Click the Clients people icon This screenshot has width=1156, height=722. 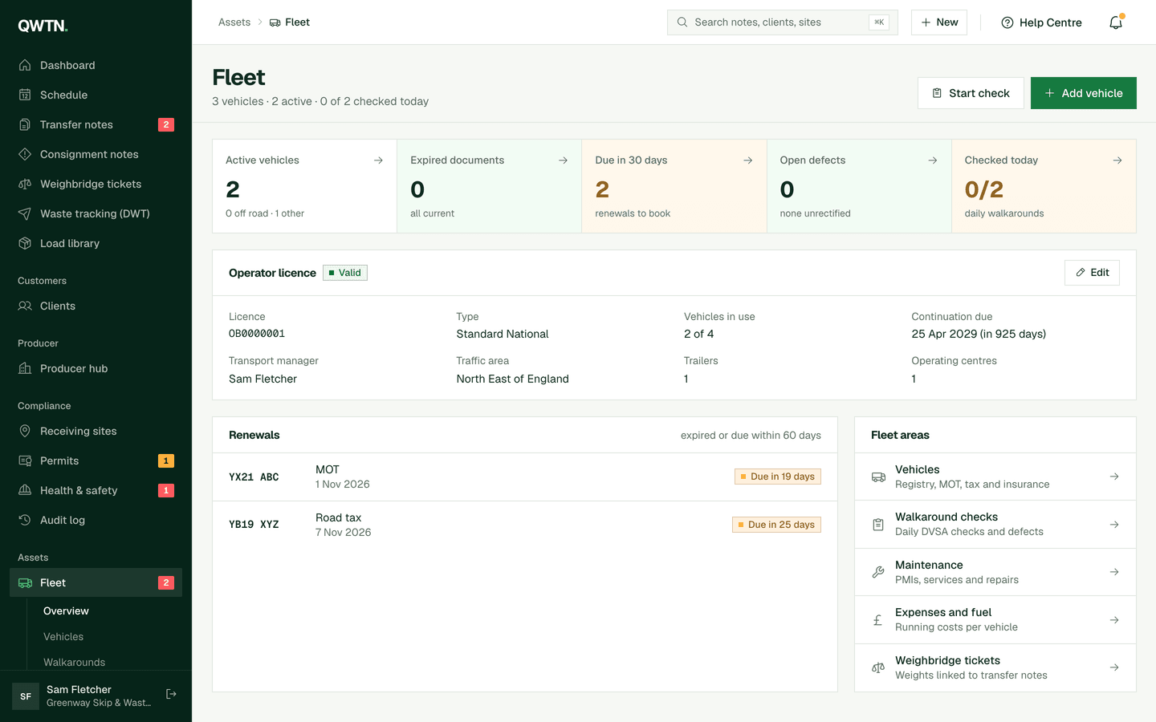pyautogui.click(x=25, y=306)
